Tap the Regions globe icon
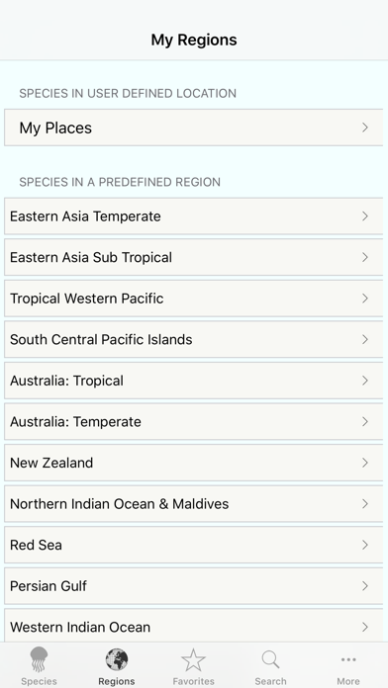This screenshot has height=688, width=388. (x=117, y=660)
